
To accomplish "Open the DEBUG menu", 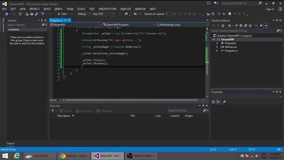I will (x=58, y=9).
